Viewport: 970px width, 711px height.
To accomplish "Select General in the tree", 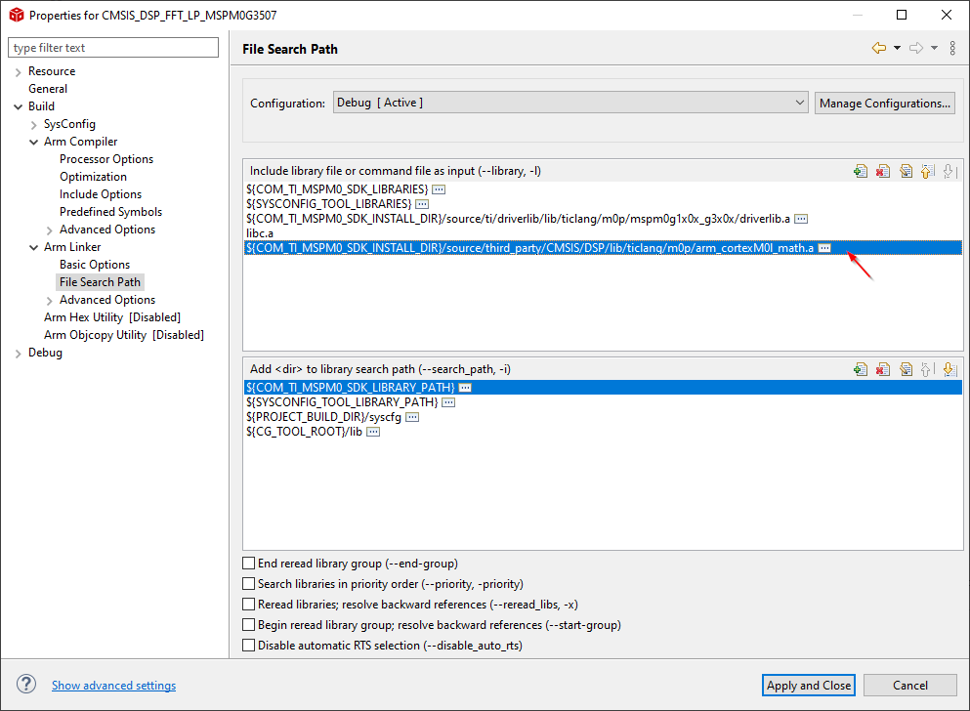I will pyautogui.click(x=48, y=89).
